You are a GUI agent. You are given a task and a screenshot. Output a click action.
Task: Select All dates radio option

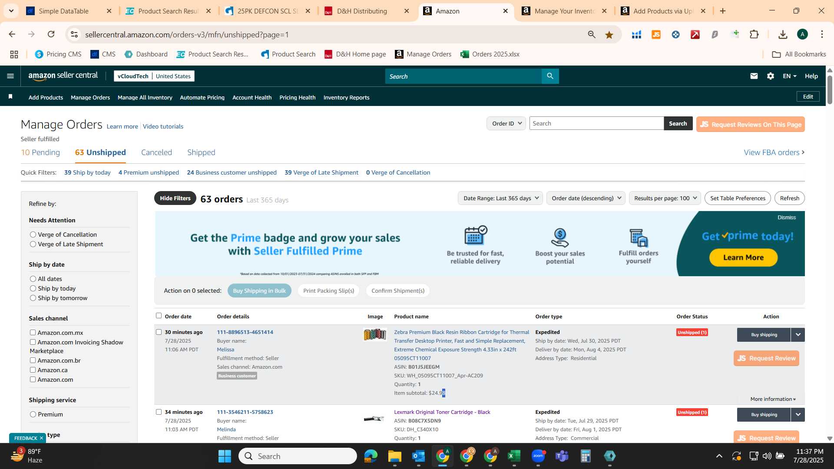33,279
